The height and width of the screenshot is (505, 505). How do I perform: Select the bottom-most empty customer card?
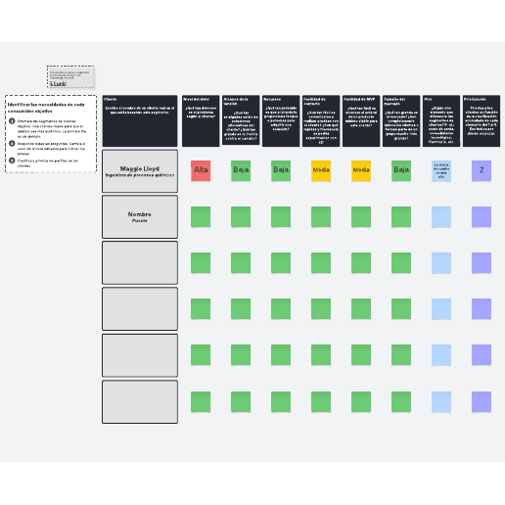[140, 401]
